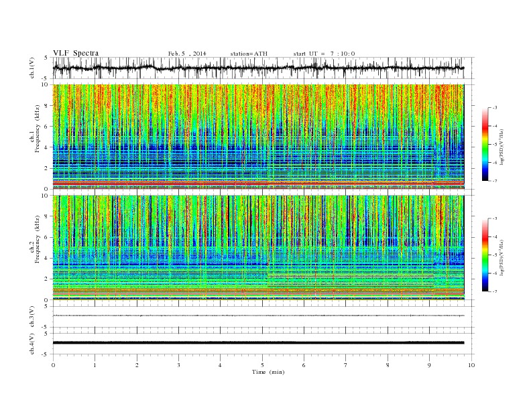Click the ch.3 waveform trace panel
531x410 pixels.
(x=263, y=317)
